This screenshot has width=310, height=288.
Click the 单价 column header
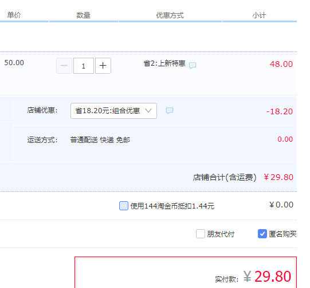click(x=14, y=15)
